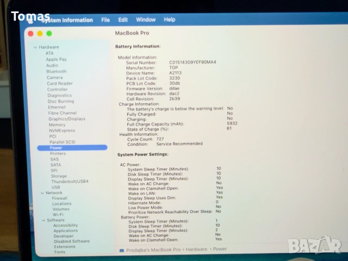This screenshot has width=348, height=261.
Task: Select Camera in the sidebar
Action: click(x=54, y=77)
